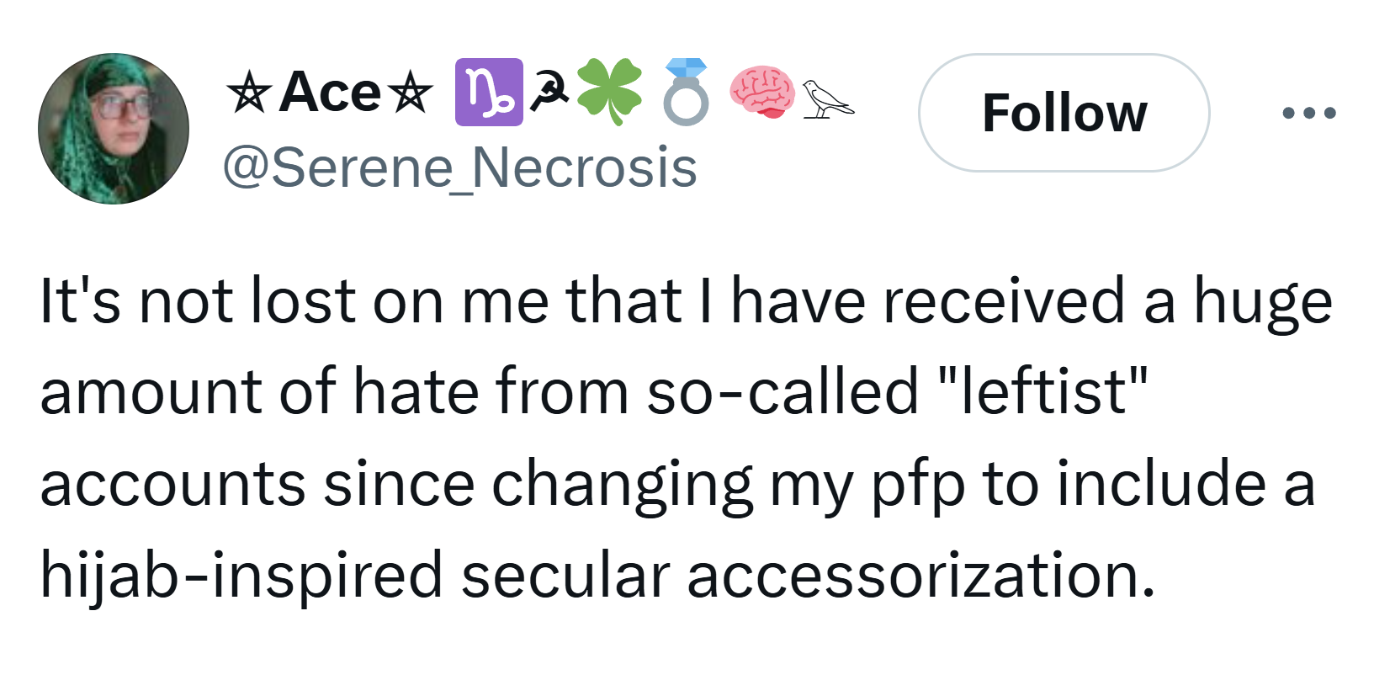Click the tweet's first line starting "It's not lost"
Viewport: 1374px width, 680px height.
(x=686, y=301)
